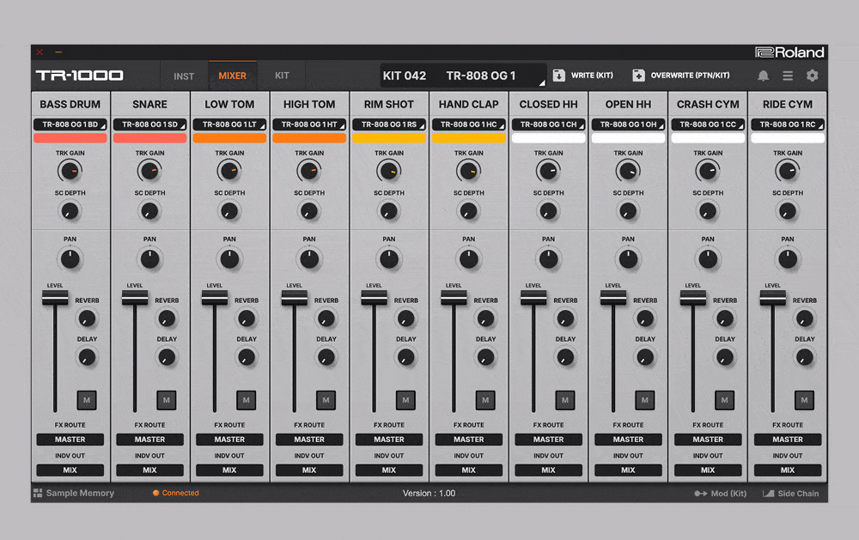Switch to the KIT tab
The image size is (859, 540).
pyautogui.click(x=282, y=76)
